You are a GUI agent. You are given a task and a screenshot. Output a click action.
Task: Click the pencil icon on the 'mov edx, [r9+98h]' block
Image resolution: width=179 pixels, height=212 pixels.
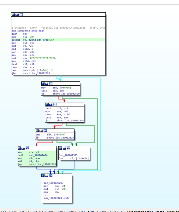(47, 83)
